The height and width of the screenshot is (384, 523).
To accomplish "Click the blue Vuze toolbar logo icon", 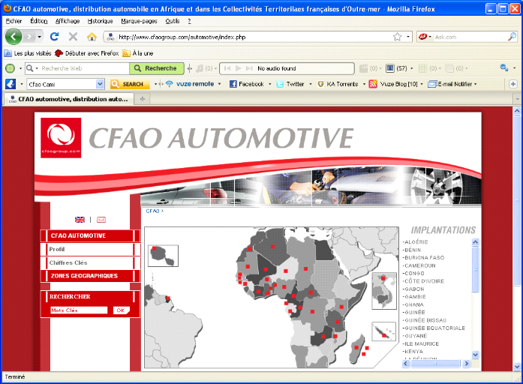I will coord(11,84).
